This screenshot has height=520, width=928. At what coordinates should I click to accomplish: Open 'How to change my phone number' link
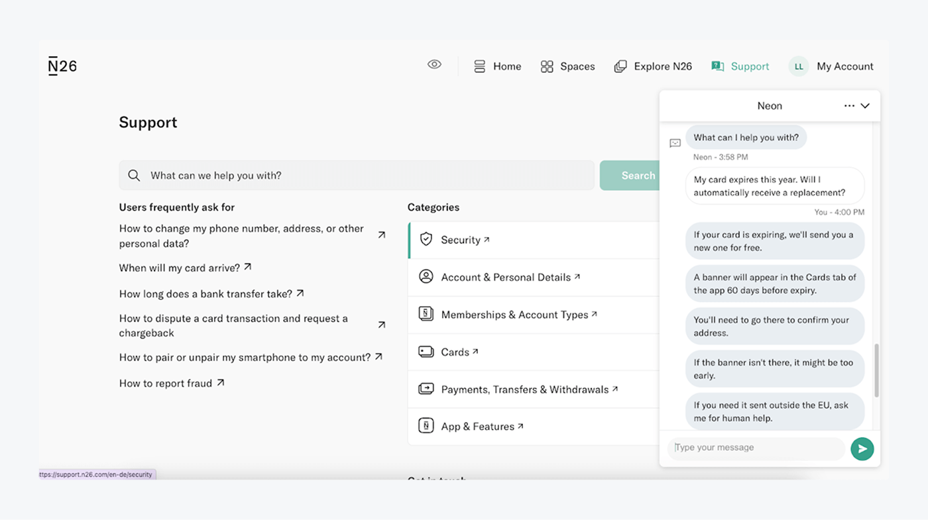(x=241, y=236)
